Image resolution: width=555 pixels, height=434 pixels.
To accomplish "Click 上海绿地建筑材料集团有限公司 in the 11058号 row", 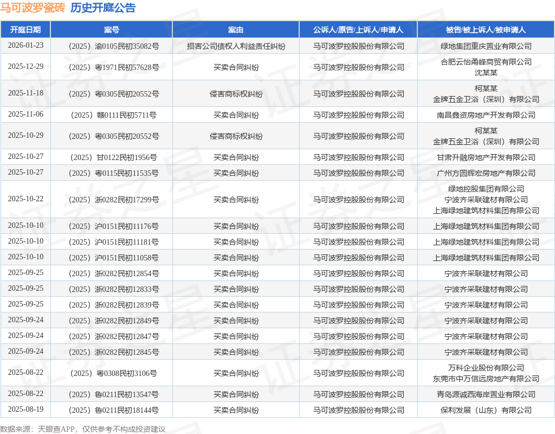I will (x=486, y=258).
